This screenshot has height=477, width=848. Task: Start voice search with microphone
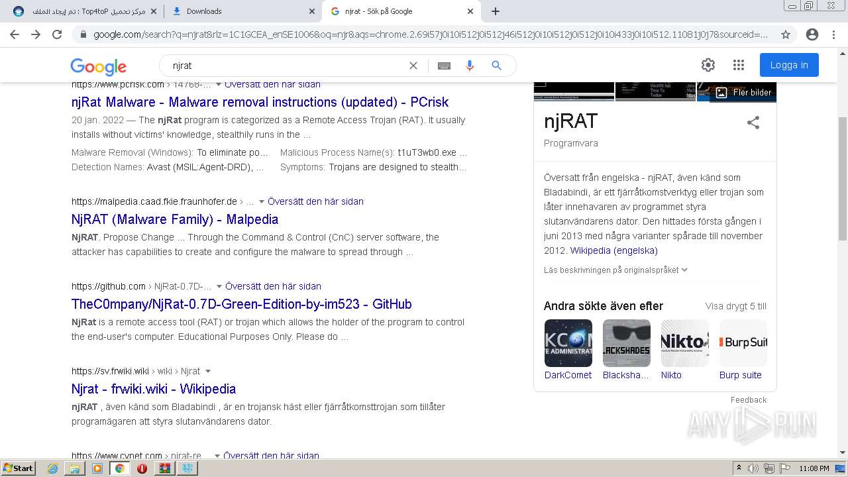(470, 66)
